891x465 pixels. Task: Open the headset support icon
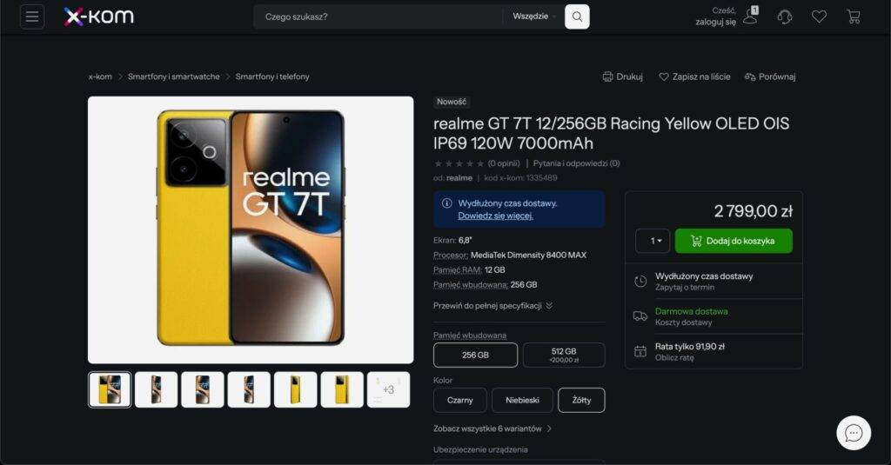click(x=785, y=17)
